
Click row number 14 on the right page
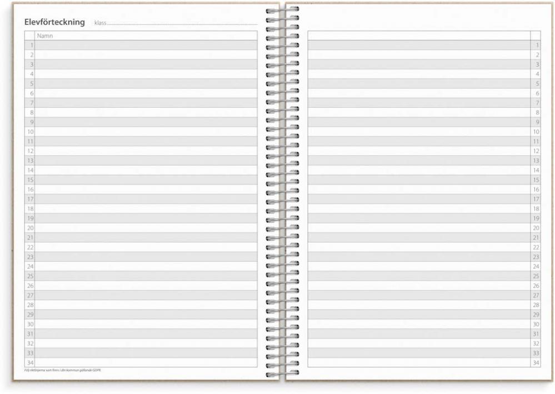click(536, 170)
